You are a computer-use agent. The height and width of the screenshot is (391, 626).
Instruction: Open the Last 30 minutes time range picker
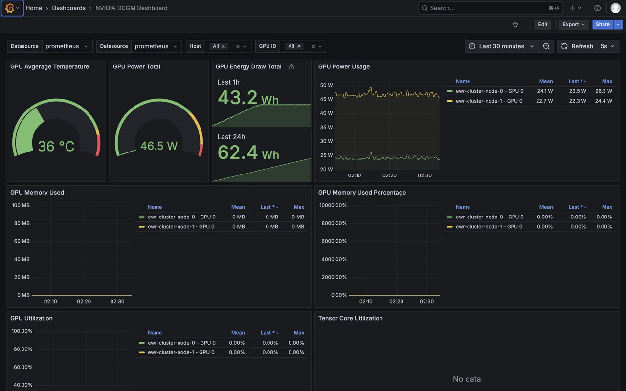502,46
